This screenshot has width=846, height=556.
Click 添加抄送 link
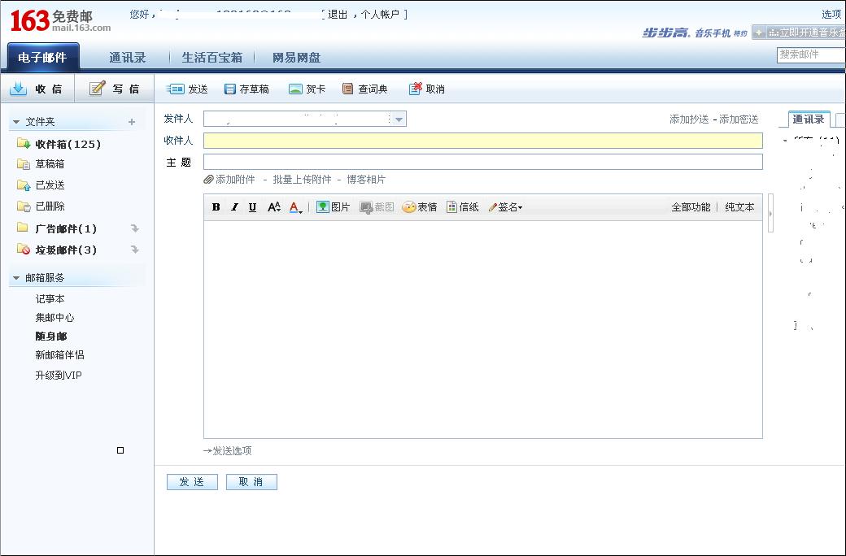(x=689, y=119)
